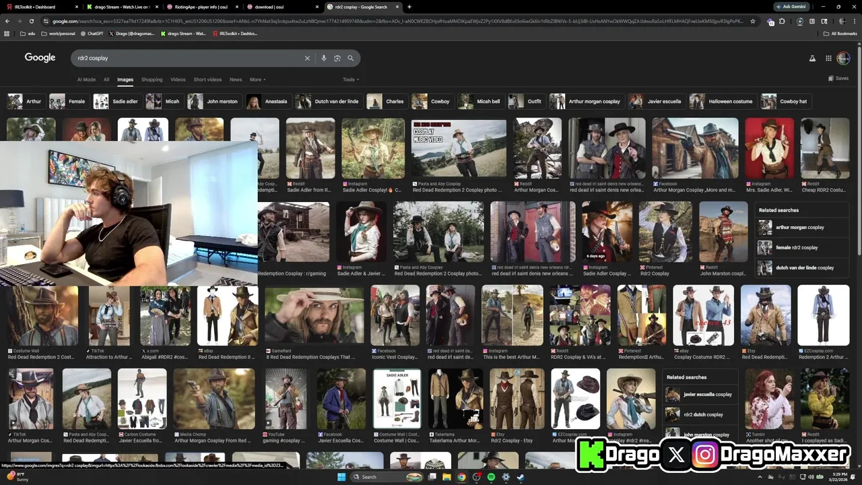Open the Drago (@dragomax...) X bookmark
Viewport: 862px width, 485px height.
(132, 33)
